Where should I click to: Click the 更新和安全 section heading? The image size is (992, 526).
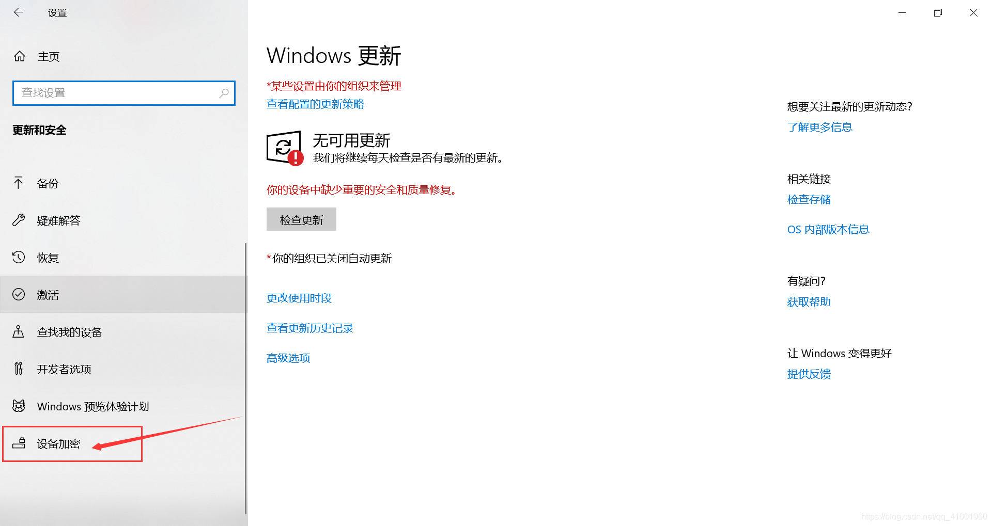click(39, 130)
